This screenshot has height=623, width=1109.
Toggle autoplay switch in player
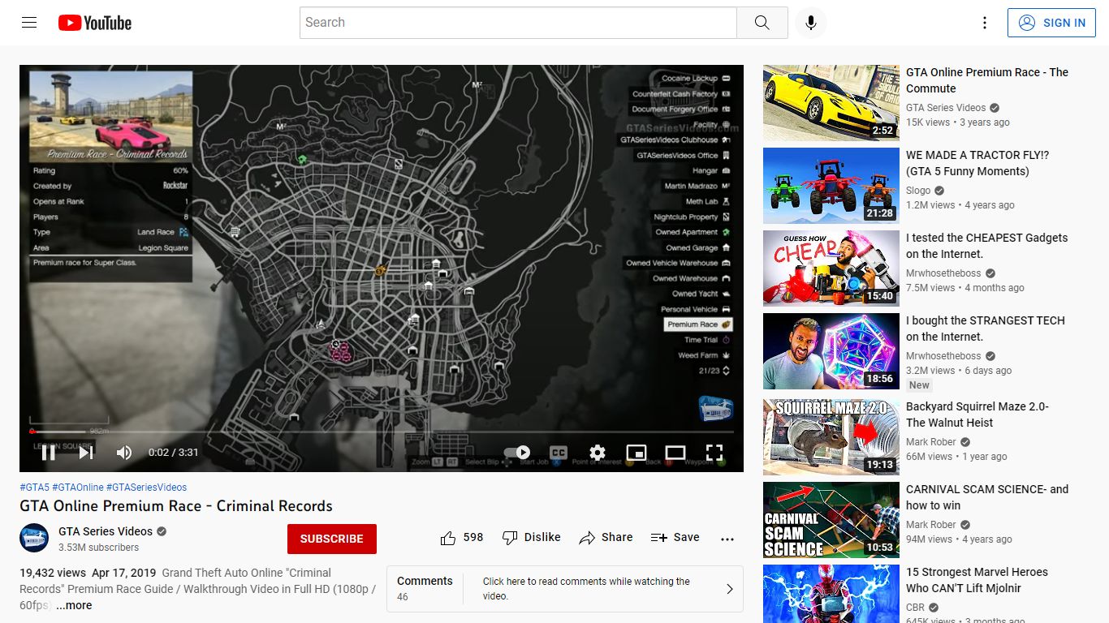[x=517, y=452]
